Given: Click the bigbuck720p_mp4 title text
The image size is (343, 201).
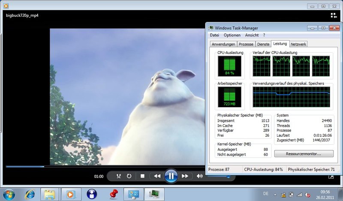Looking at the screenshot, I should (22, 15).
